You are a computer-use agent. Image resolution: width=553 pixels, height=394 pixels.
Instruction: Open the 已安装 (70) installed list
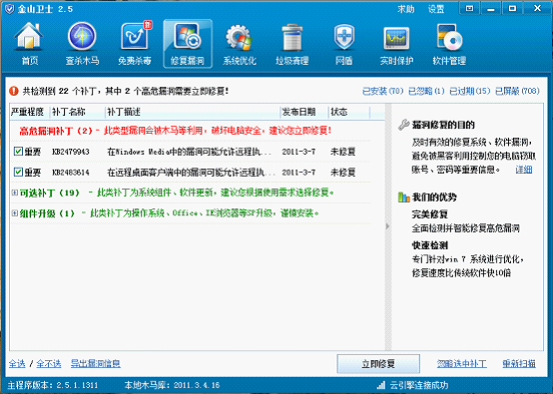pyautogui.click(x=383, y=91)
